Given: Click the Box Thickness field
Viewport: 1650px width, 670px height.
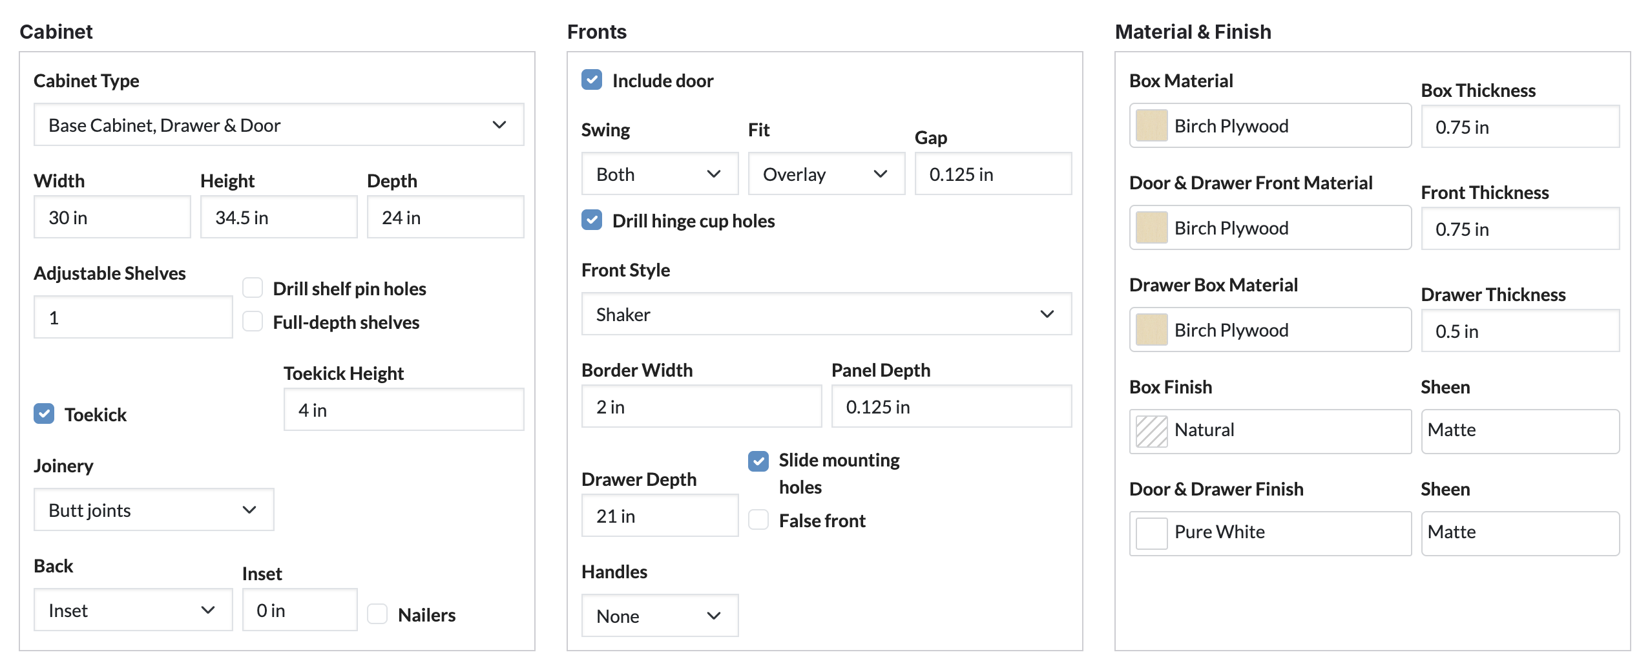Looking at the screenshot, I should click(1520, 127).
